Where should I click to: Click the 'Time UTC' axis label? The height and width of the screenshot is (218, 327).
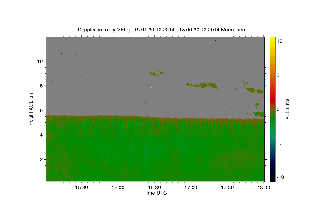point(155,193)
